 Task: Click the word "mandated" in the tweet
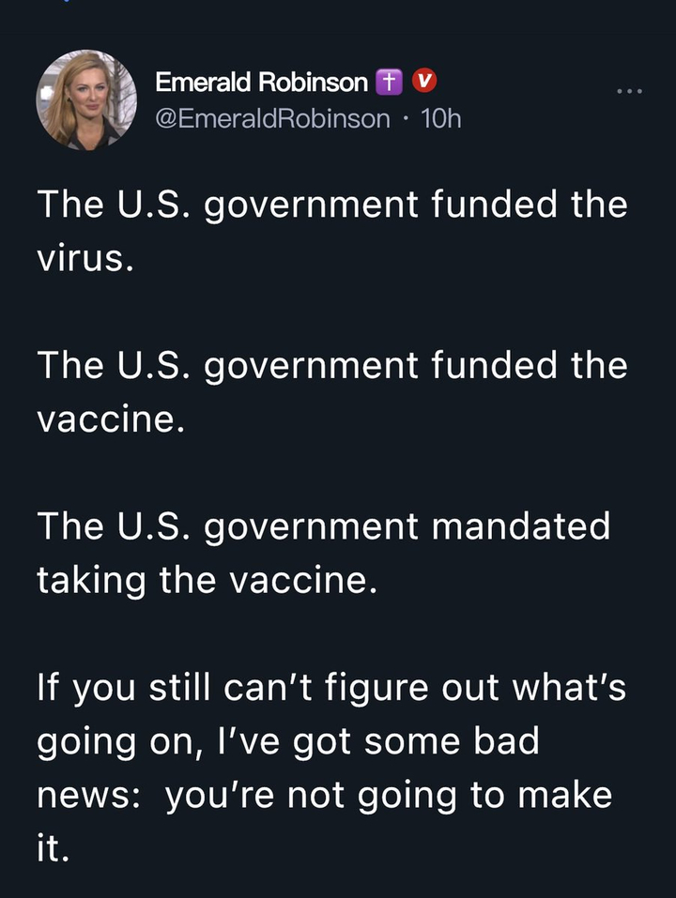(520, 526)
